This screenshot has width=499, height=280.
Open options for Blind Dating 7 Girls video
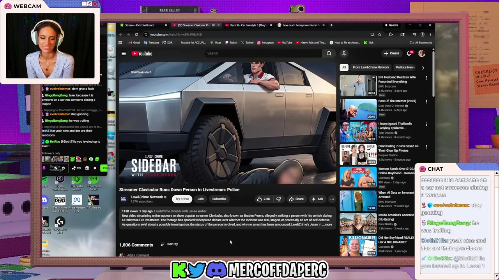426,147
